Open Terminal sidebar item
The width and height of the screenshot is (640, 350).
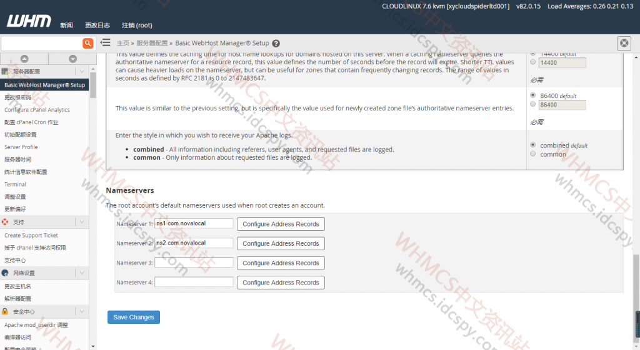16,184
